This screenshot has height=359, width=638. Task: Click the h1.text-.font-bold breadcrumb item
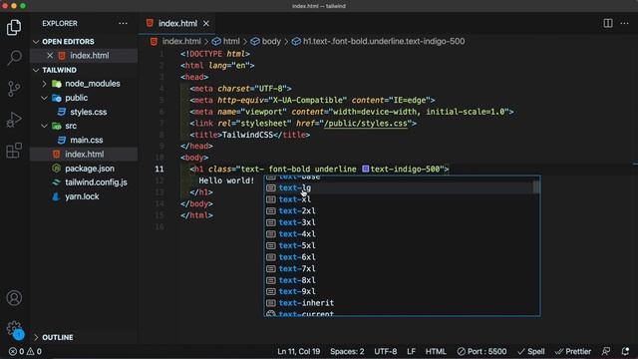[x=383, y=41]
